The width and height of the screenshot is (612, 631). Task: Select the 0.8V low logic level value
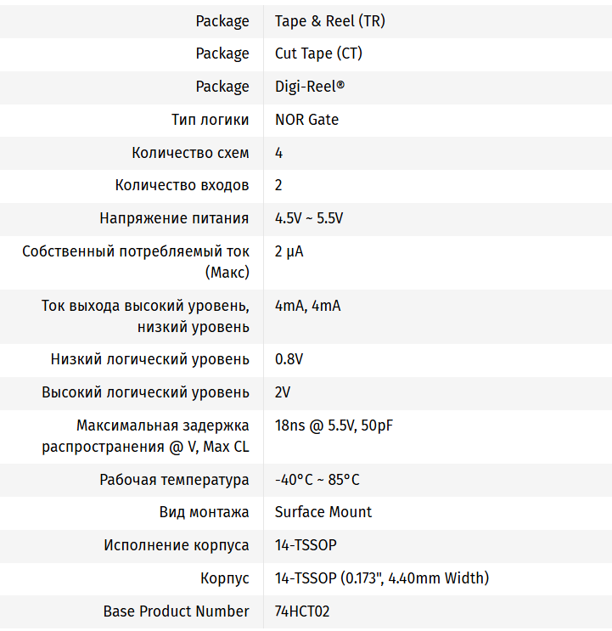tap(289, 359)
